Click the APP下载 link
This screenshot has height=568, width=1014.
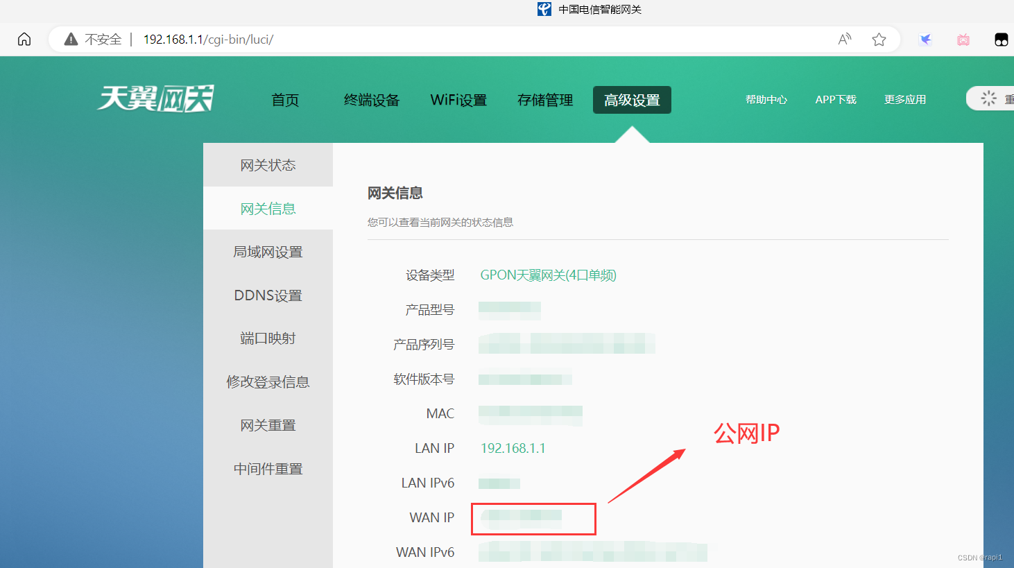click(x=836, y=100)
